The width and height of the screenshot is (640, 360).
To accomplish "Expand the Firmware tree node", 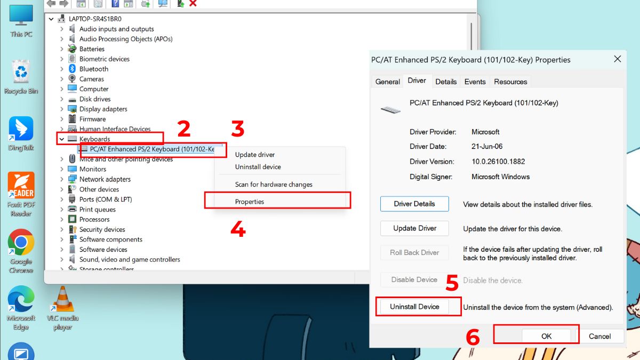I will point(62,119).
